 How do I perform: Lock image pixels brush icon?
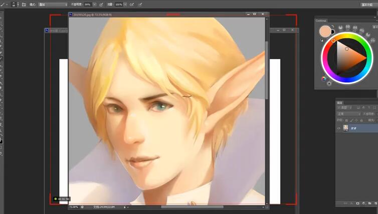(351, 120)
